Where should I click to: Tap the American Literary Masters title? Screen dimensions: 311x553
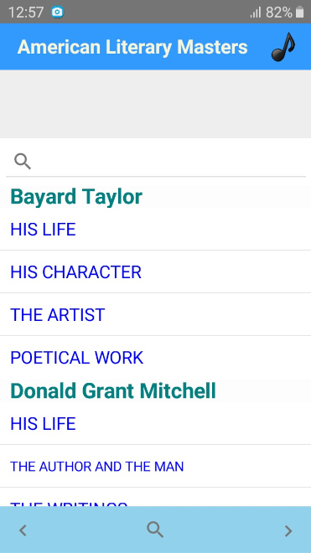point(132,47)
